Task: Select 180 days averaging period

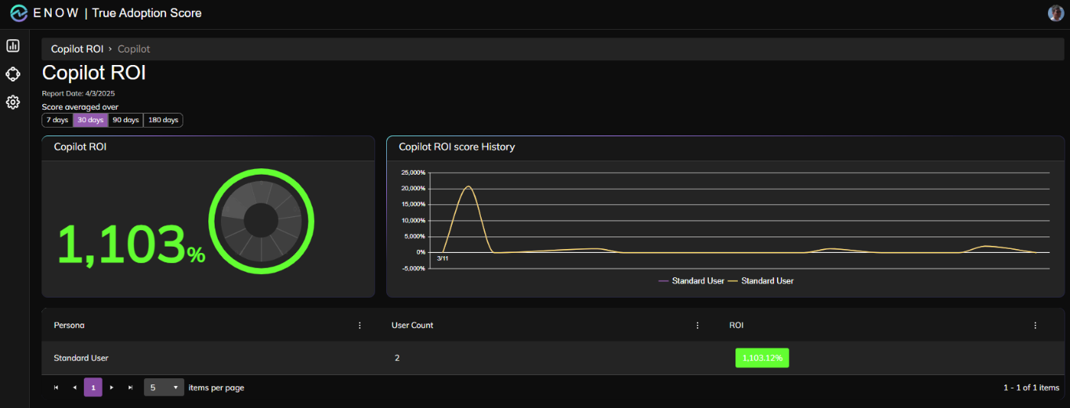Action: point(163,120)
